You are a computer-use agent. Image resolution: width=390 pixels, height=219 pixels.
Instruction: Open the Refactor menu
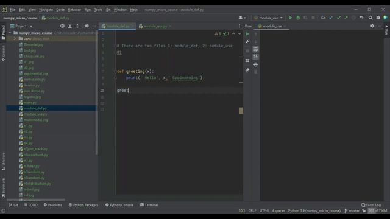pyautogui.click(x=74, y=10)
